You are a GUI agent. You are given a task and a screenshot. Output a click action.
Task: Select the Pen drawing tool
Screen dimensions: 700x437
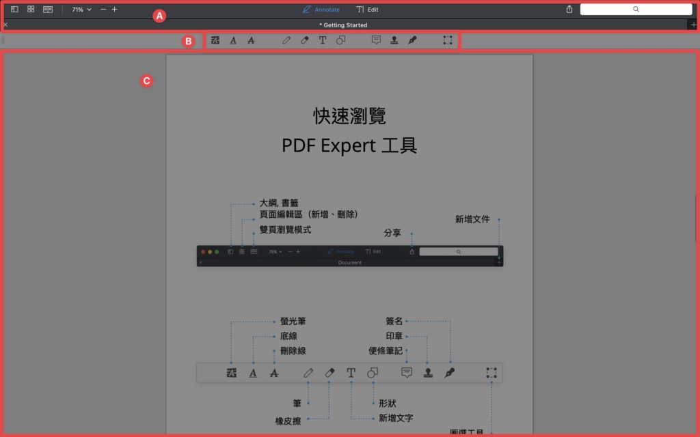pyautogui.click(x=286, y=40)
